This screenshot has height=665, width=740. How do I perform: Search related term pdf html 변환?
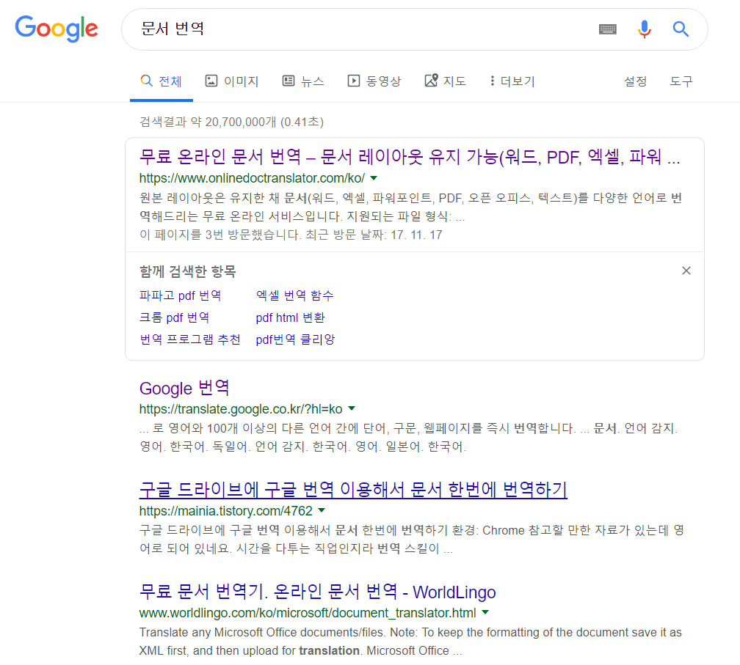tap(290, 317)
